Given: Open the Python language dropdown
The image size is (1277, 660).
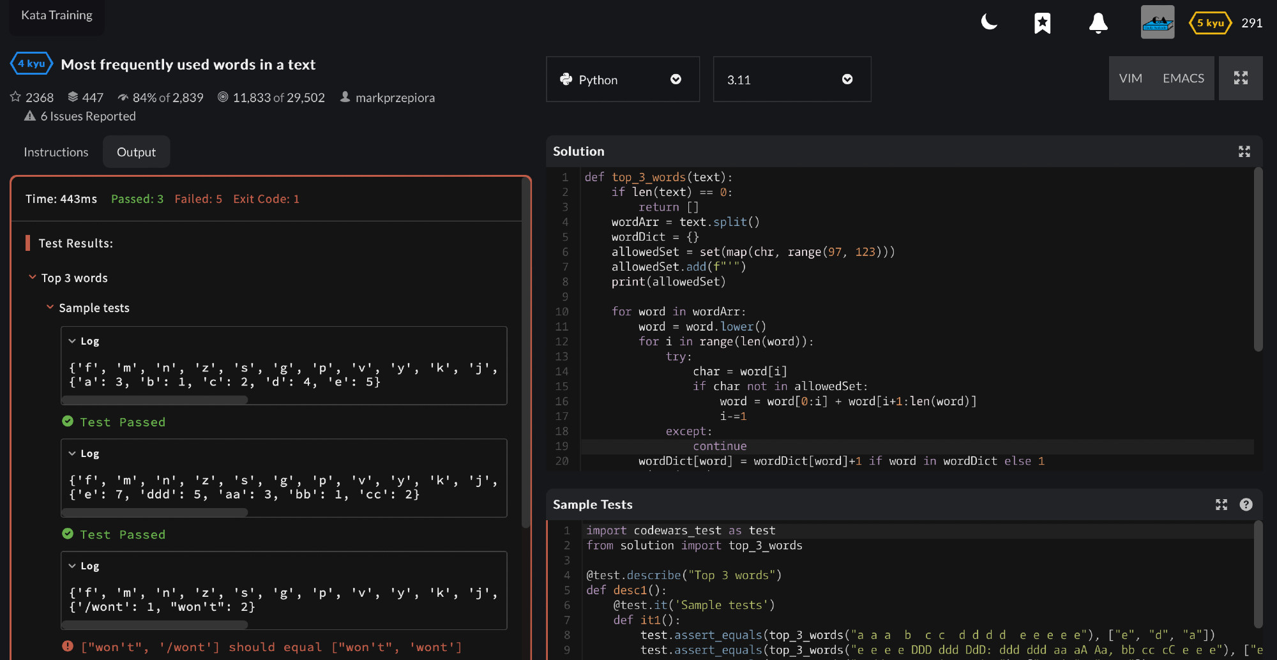Looking at the screenshot, I should [x=623, y=79].
